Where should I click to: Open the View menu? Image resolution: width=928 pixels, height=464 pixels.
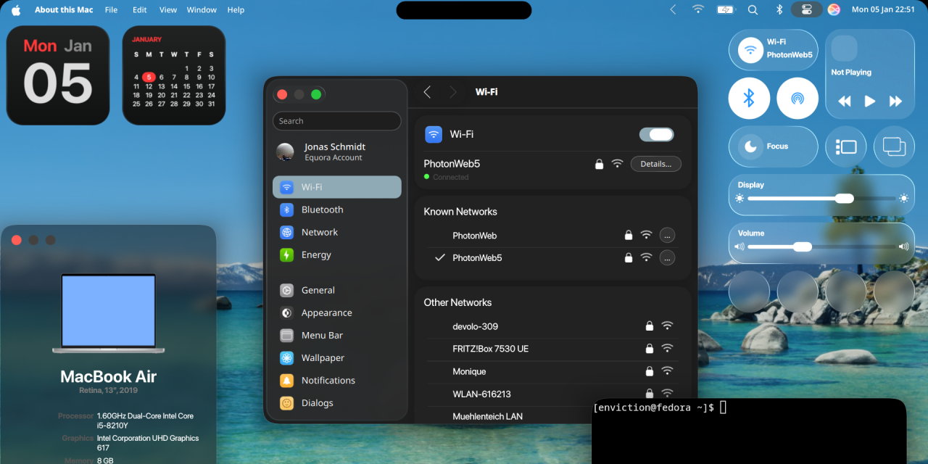[x=168, y=10]
